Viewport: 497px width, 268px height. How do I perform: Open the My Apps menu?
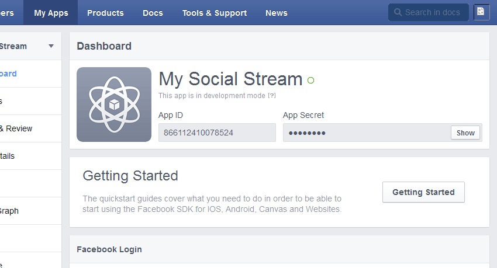click(x=51, y=13)
